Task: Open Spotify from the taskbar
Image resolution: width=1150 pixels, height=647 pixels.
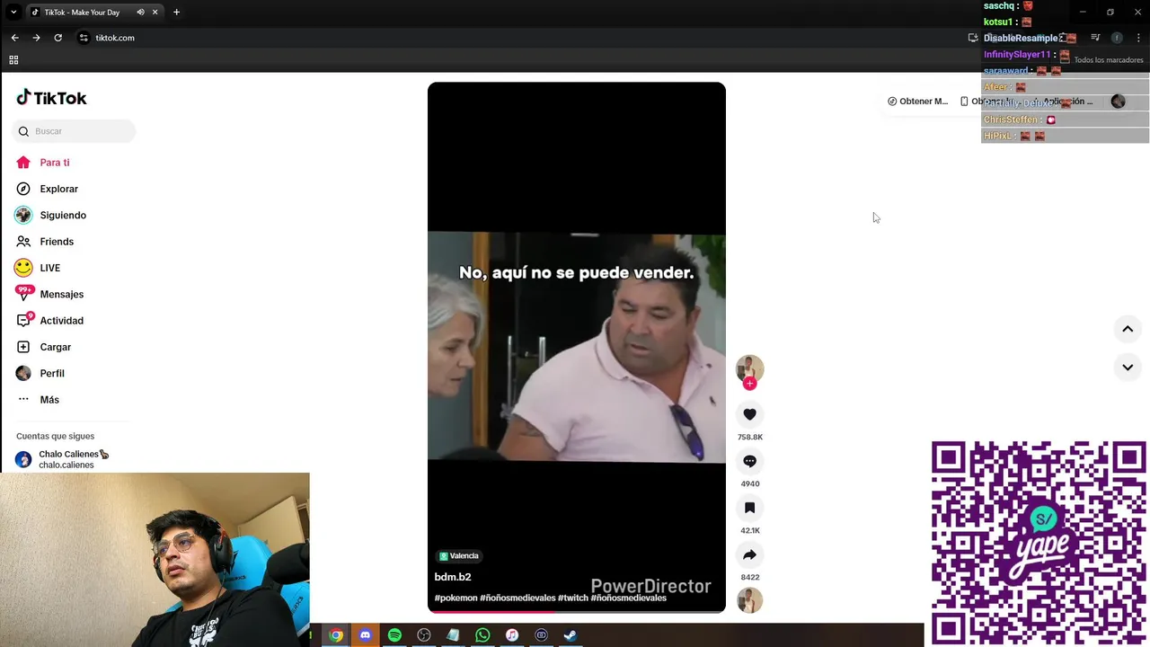Action: pyautogui.click(x=394, y=635)
